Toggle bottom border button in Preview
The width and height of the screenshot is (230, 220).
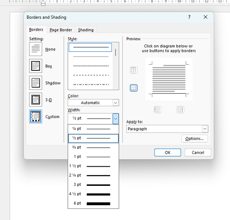pos(133,88)
